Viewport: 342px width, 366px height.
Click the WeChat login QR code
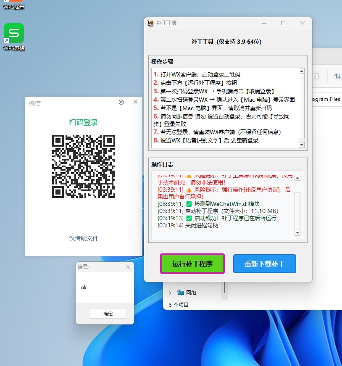[x=84, y=166]
